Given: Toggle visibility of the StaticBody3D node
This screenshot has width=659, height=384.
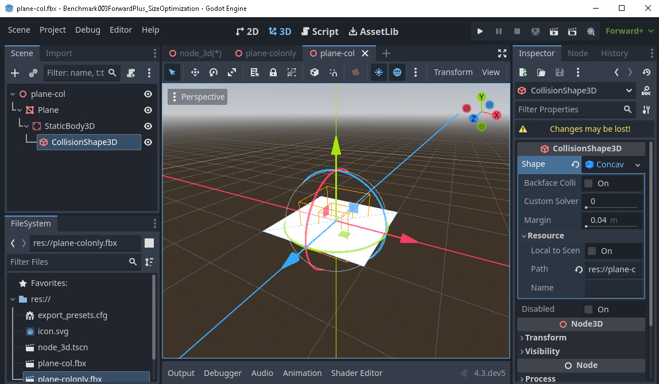Looking at the screenshot, I should [148, 126].
